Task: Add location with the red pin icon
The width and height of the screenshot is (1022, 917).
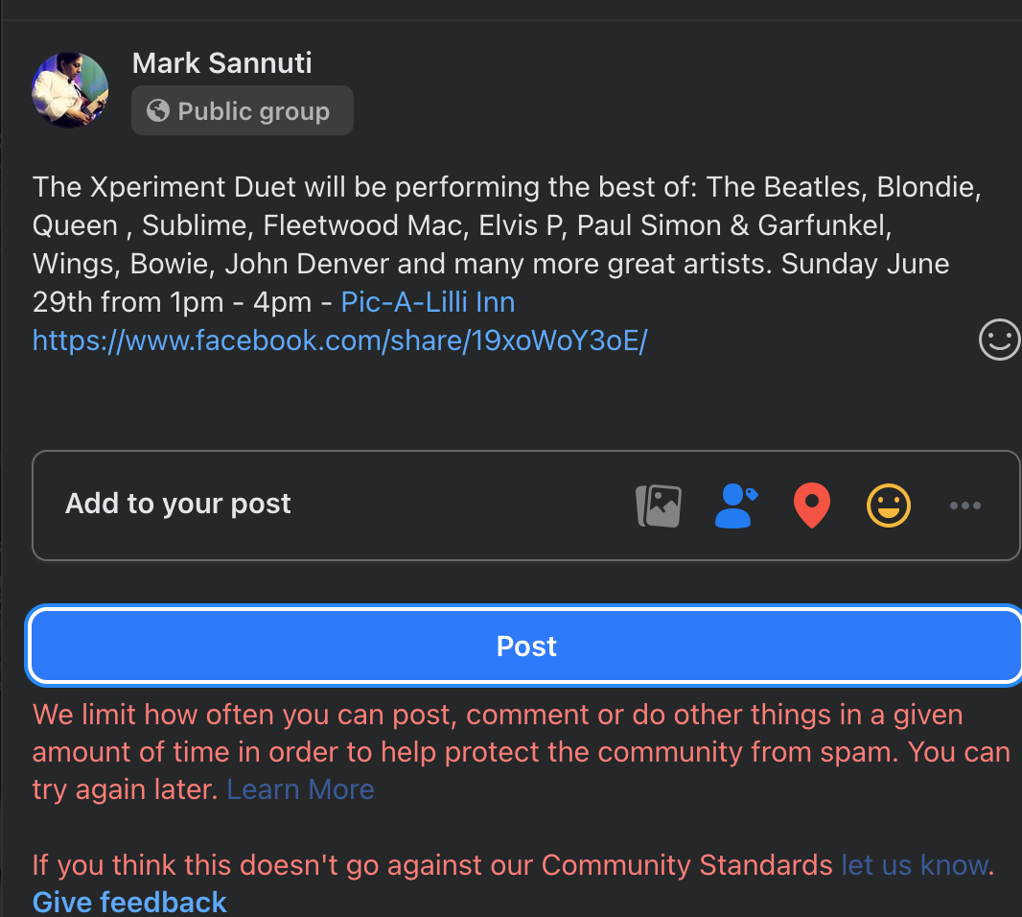Action: [811, 506]
